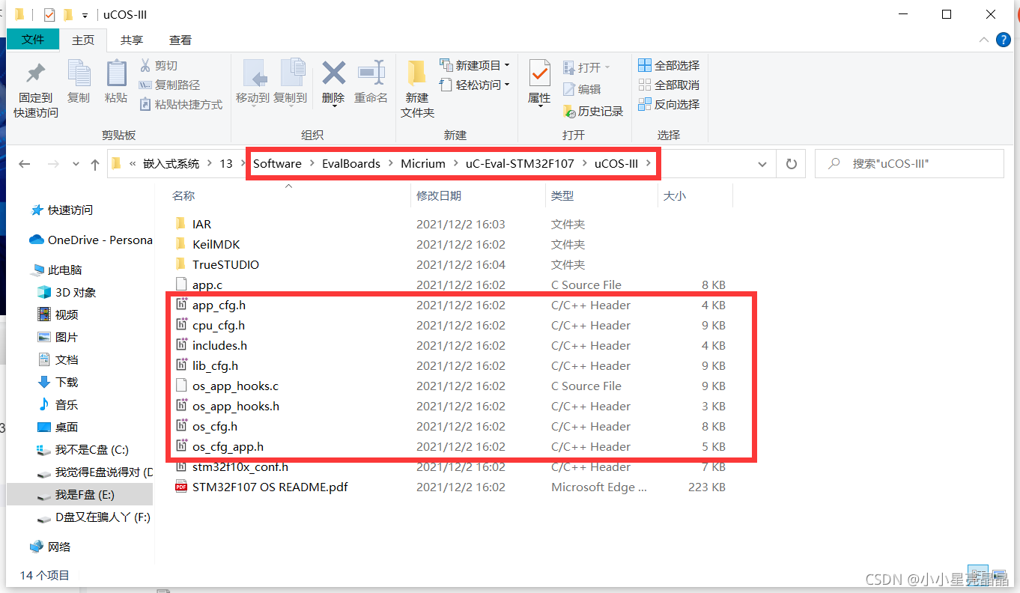This screenshot has height=593, width=1020.
Task: Open the Help question mark icon
Action: coord(1004,40)
